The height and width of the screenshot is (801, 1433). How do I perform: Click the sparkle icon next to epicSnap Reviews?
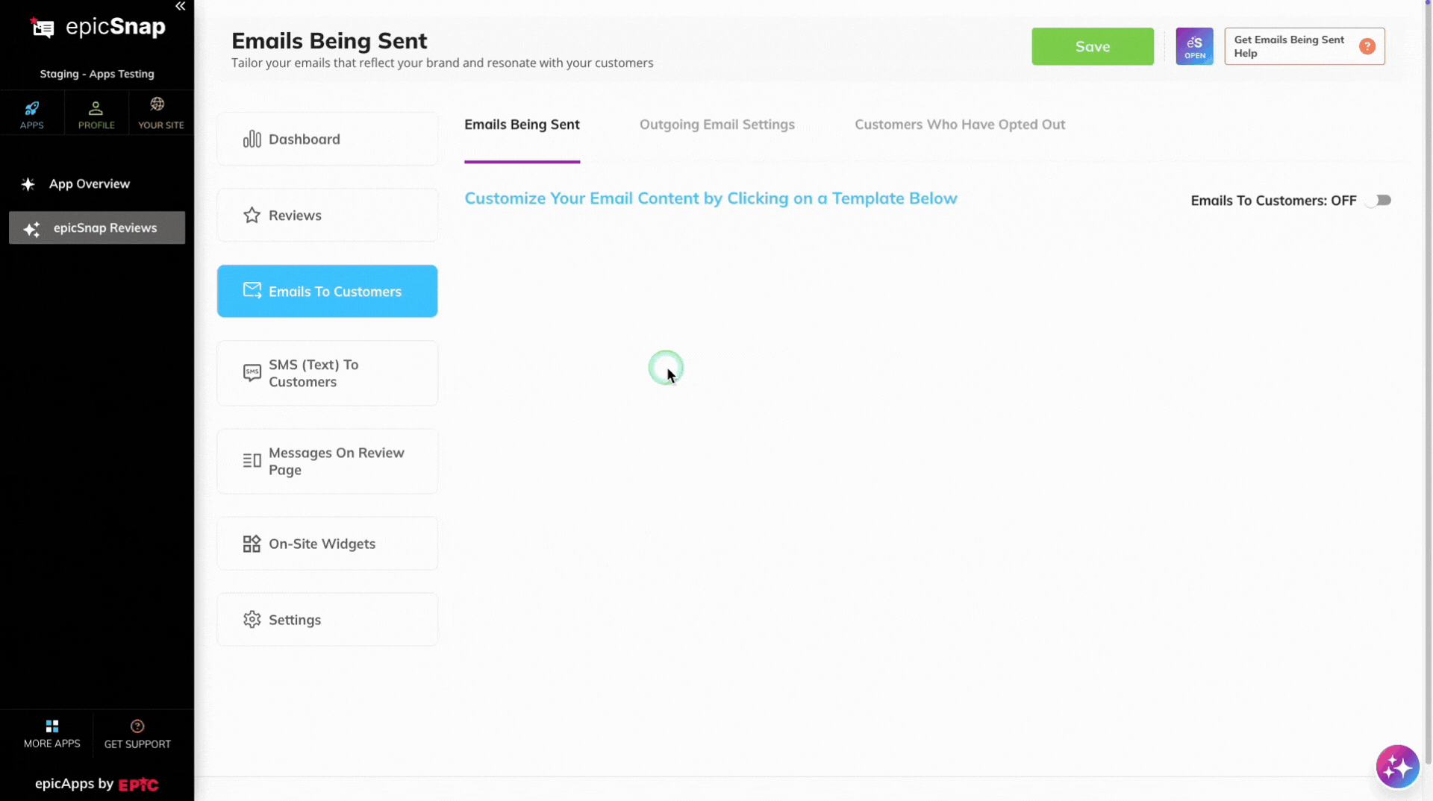[x=32, y=229]
